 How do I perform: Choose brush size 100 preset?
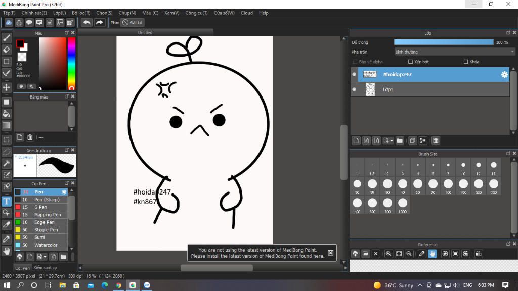coord(448,186)
